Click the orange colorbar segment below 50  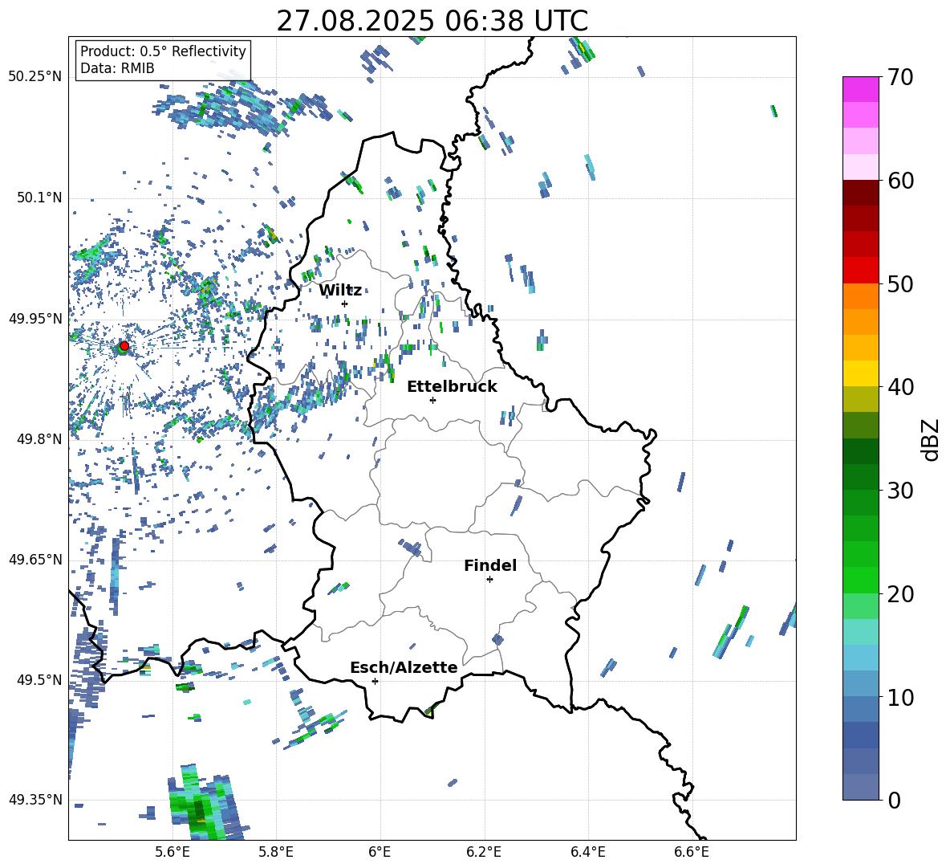(x=860, y=296)
